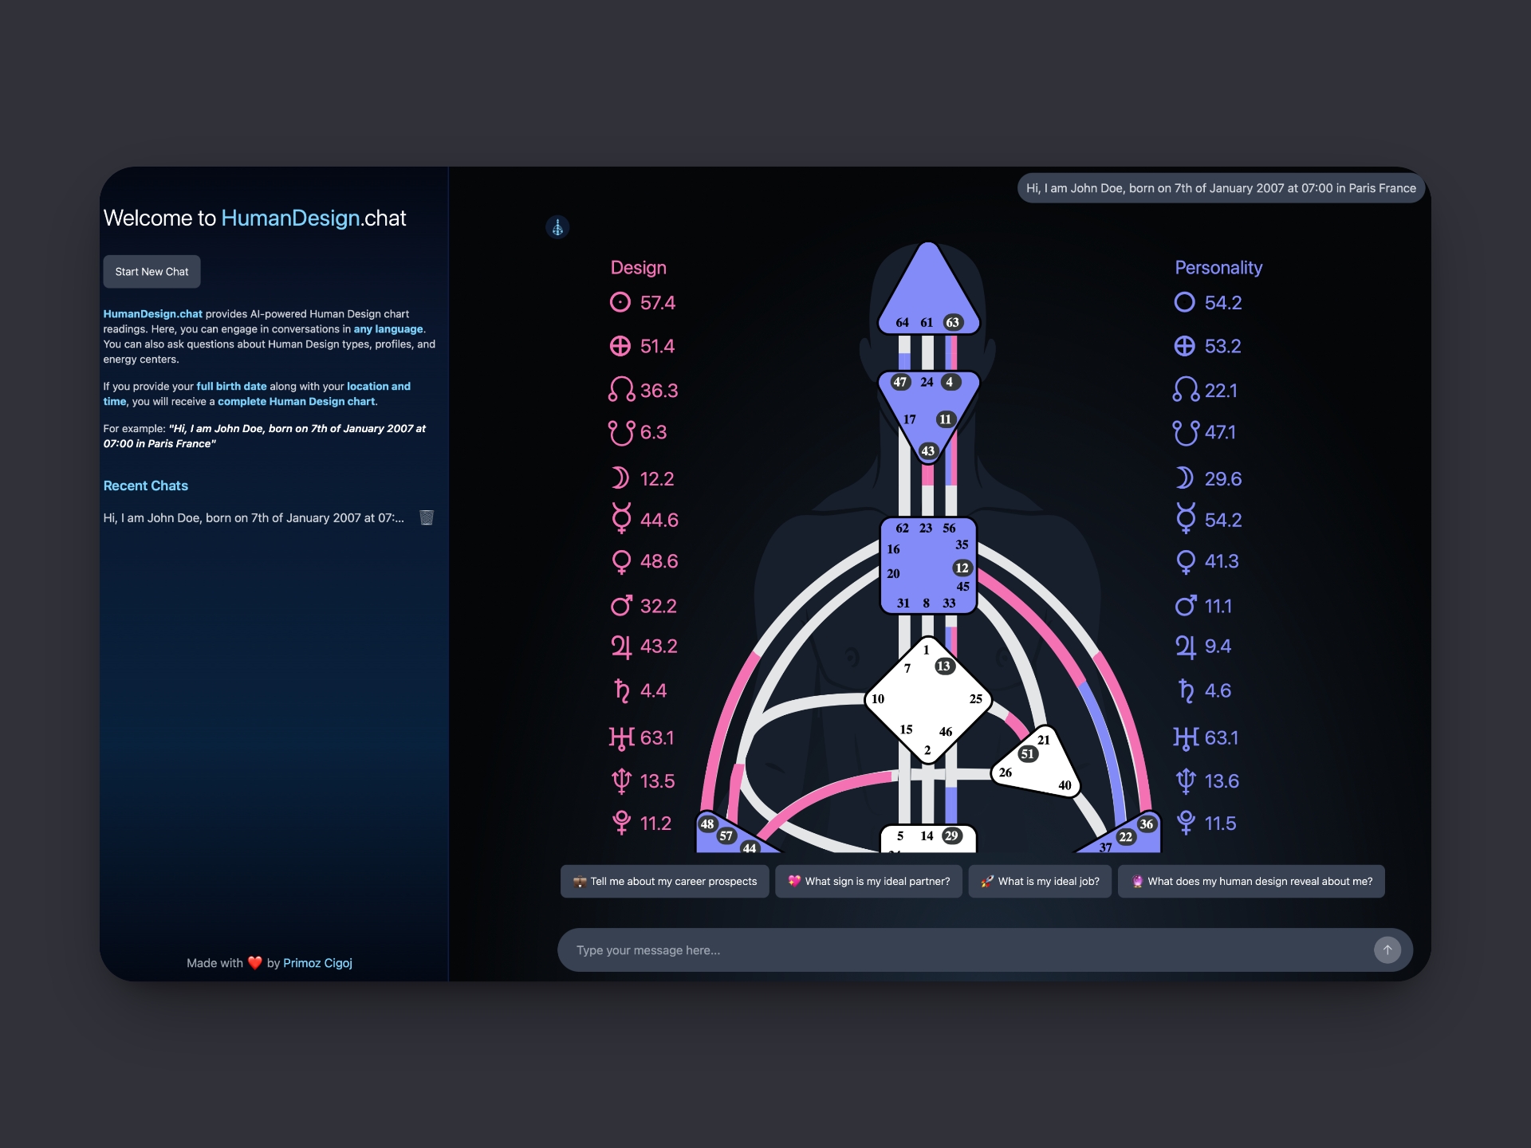The width and height of the screenshot is (1531, 1148).
Task: Click the italic example birth info sentence
Action: [265, 436]
